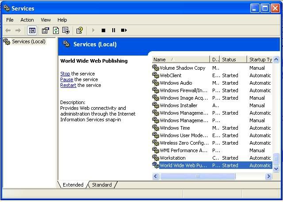The height and width of the screenshot is (202, 283).
Task: Click the Pause the service link
Action: coord(66,79)
